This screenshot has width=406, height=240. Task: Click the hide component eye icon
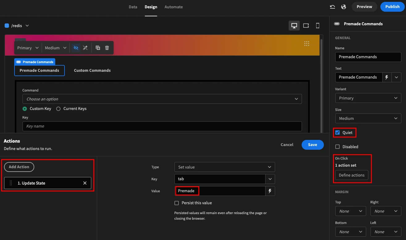[x=76, y=48]
